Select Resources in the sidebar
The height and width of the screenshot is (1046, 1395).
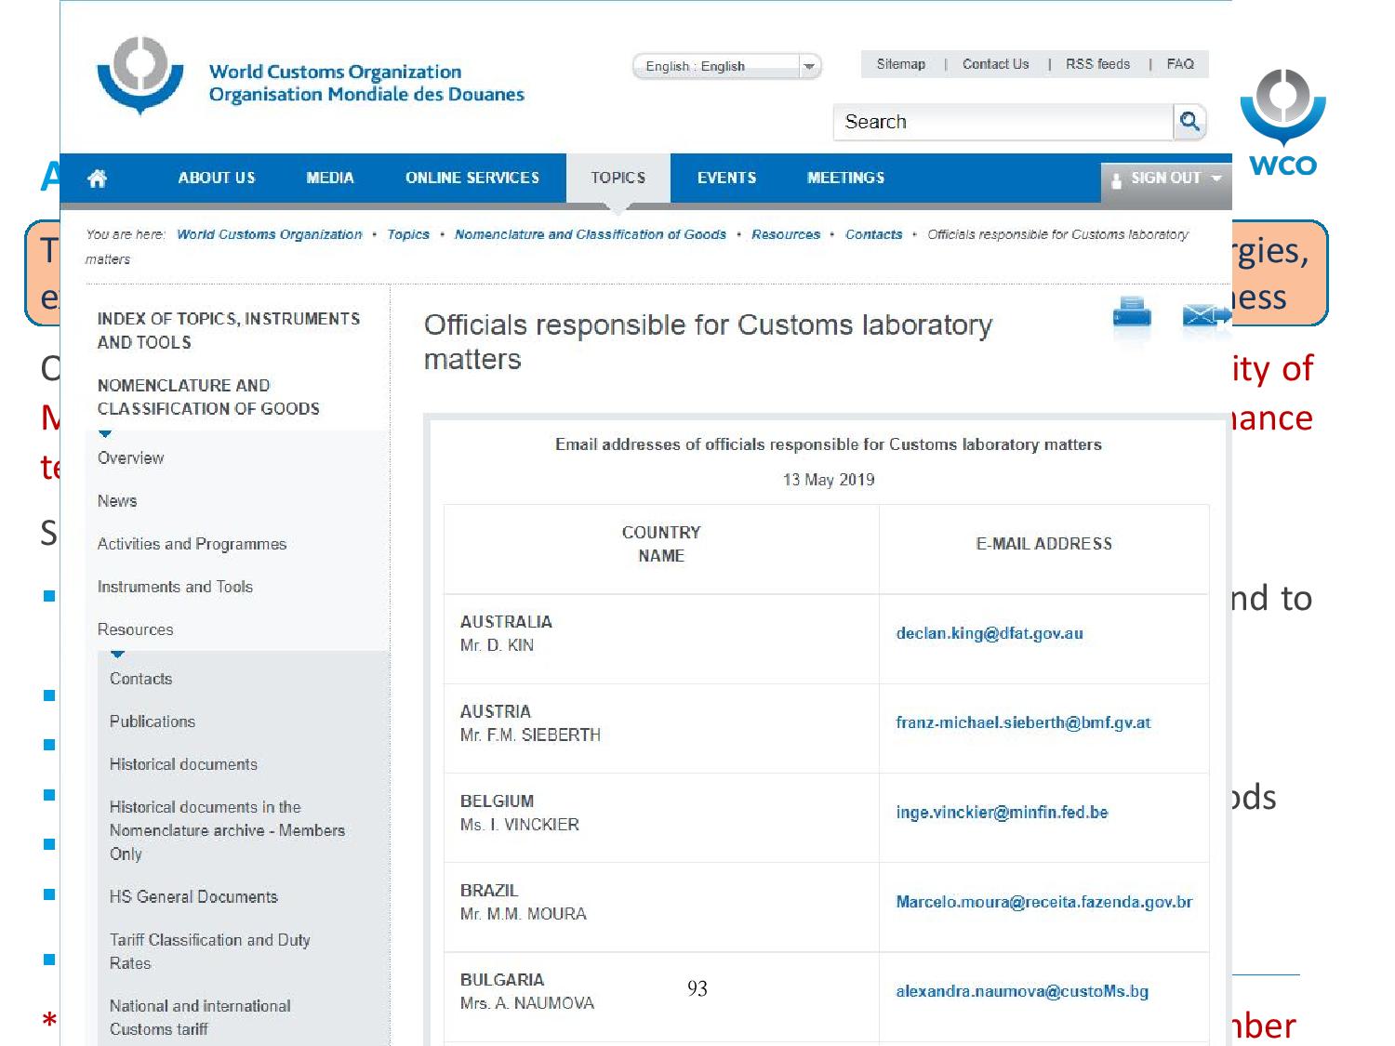135,629
